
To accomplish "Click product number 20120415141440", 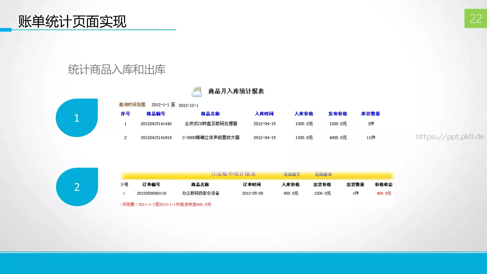I will pyautogui.click(x=156, y=124).
